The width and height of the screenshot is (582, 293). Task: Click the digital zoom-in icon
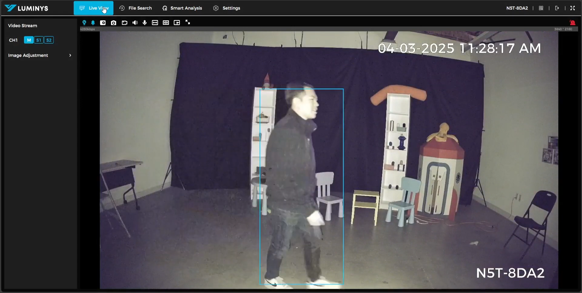103,23
